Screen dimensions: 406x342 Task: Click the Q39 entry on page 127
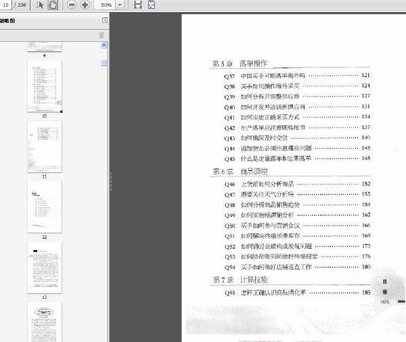click(x=297, y=96)
